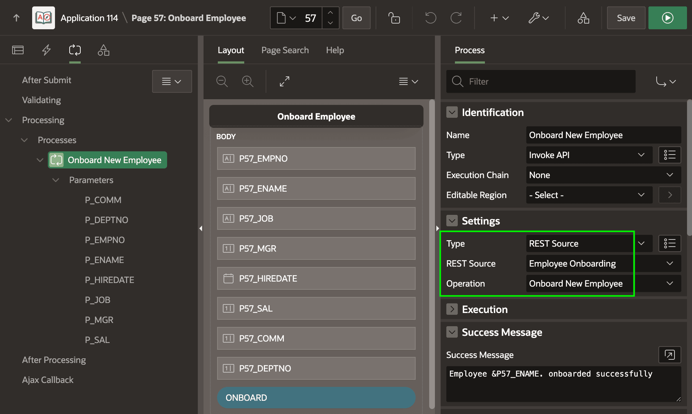Collapse the Parameters tree node
This screenshot has width=692, height=414.
pos(56,180)
